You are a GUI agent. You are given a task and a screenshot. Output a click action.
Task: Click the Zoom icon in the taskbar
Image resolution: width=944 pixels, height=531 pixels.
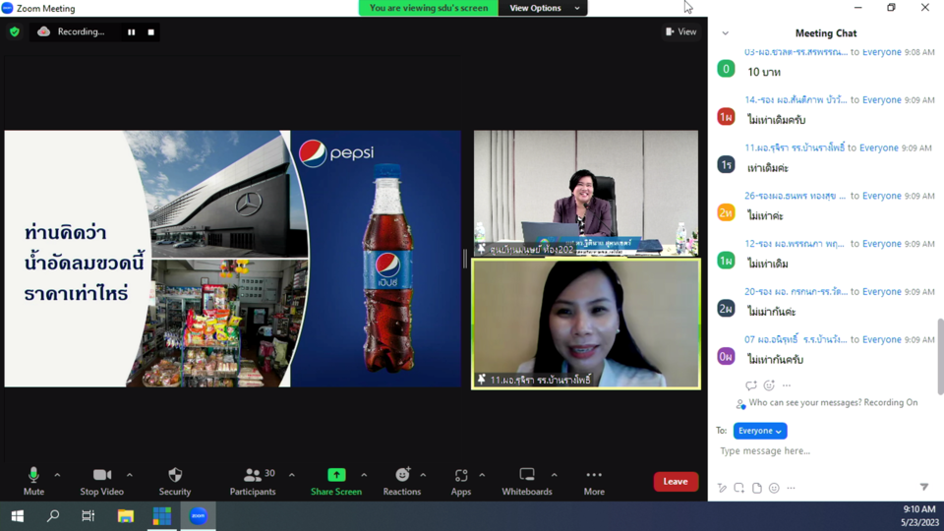(198, 516)
